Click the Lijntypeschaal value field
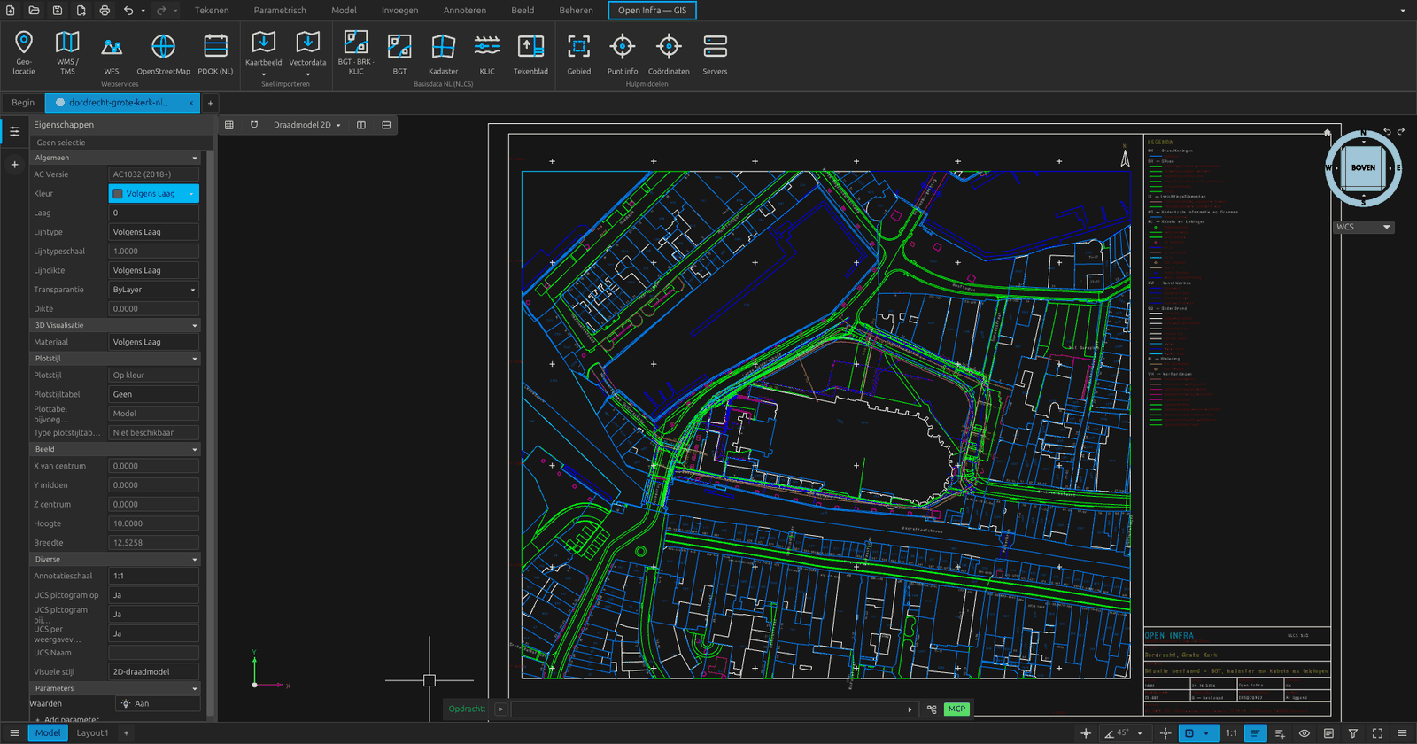1417x744 pixels. (154, 252)
